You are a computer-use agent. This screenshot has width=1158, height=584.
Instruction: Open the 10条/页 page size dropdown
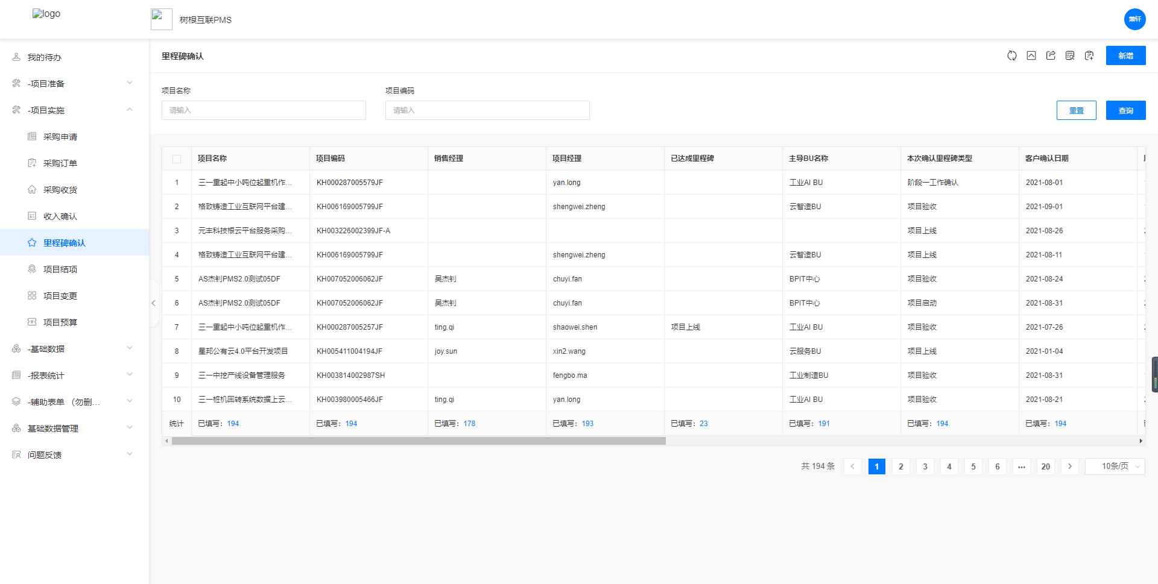point(1115,466)
